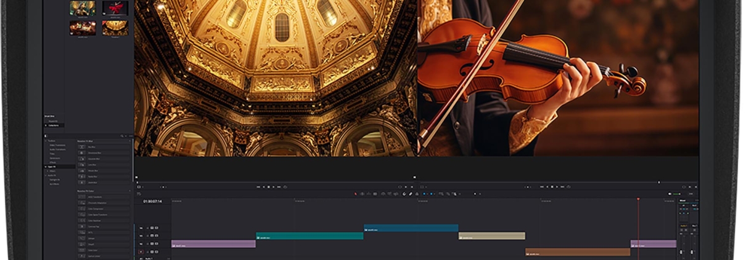Screen dimensions: 746x260
Task: Select Generators in the Toolbox tree
Action: click(x=55, y=158)
